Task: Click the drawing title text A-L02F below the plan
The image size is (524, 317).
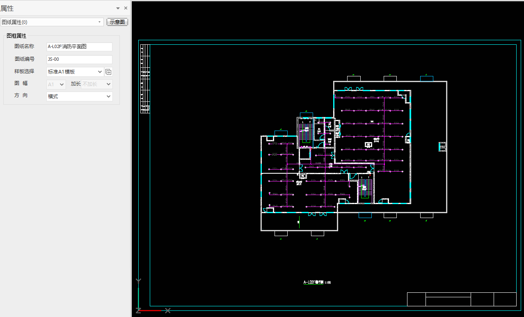Action: pyautogui.click(x=316, y=283)
